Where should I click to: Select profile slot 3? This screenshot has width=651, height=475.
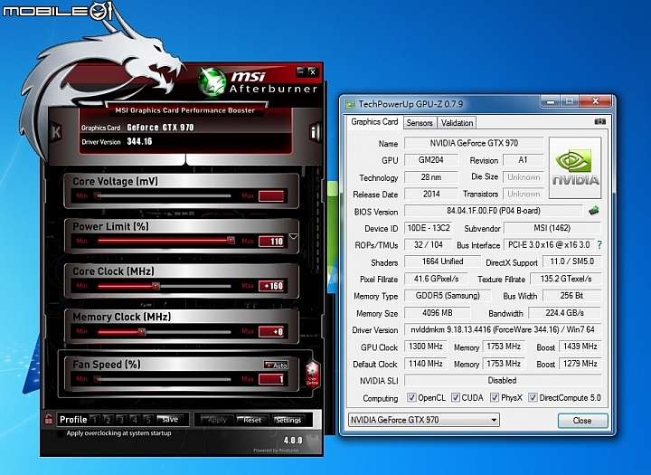tap(121, 420)
